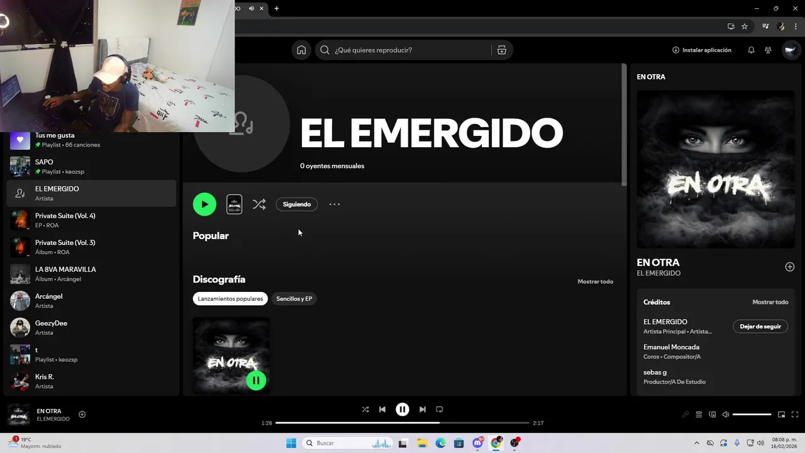Open File Explorer from the taskbar
805x453 pixels.
click(422, 443)
